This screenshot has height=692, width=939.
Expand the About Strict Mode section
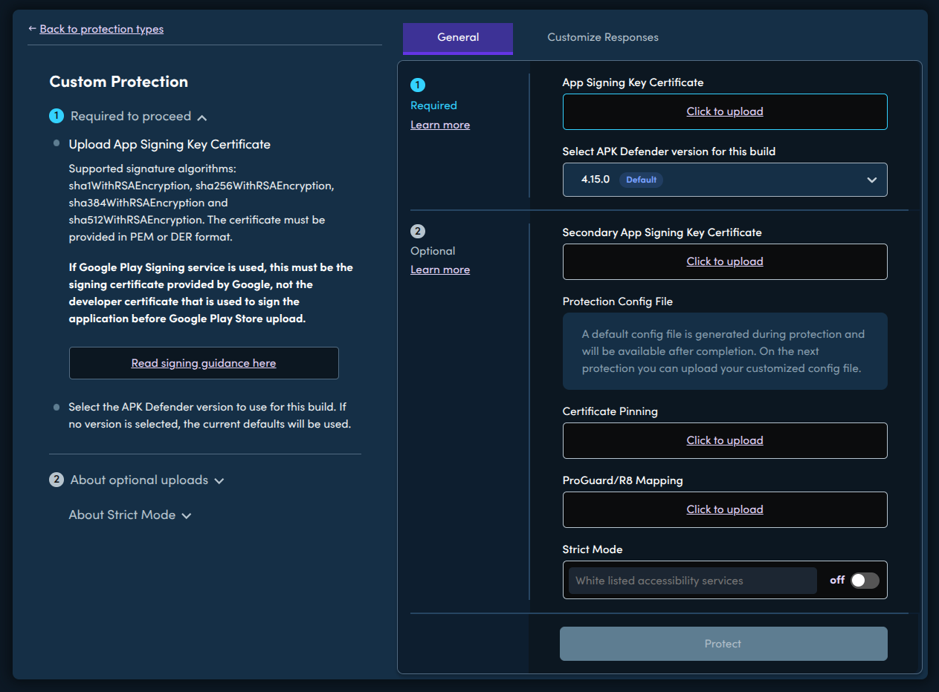(x=130, y=515)
